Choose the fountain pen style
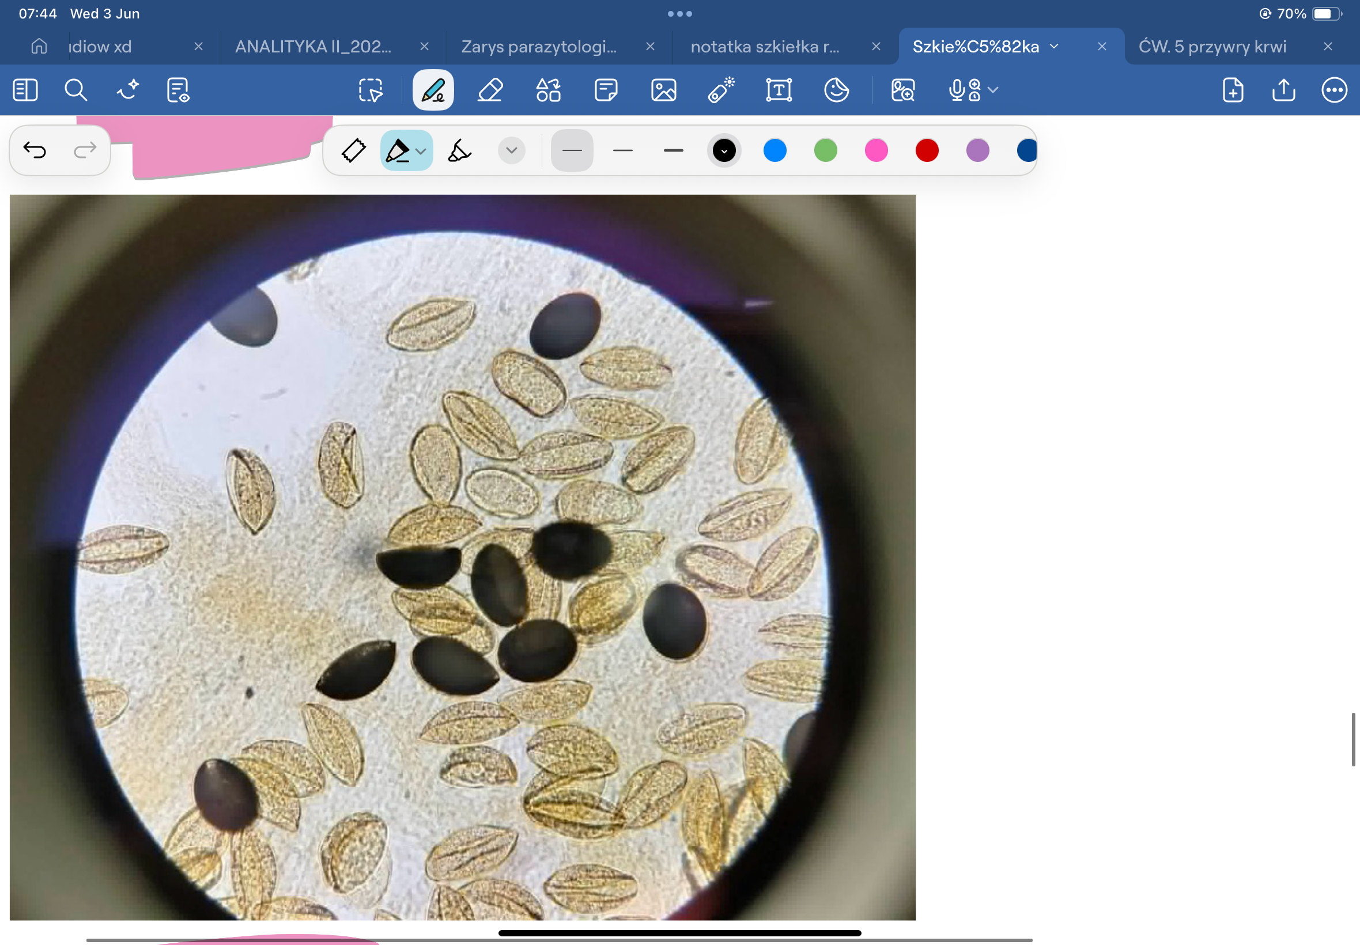The width and height of the screenshot is (1360, 945). [x=353, y=150]
